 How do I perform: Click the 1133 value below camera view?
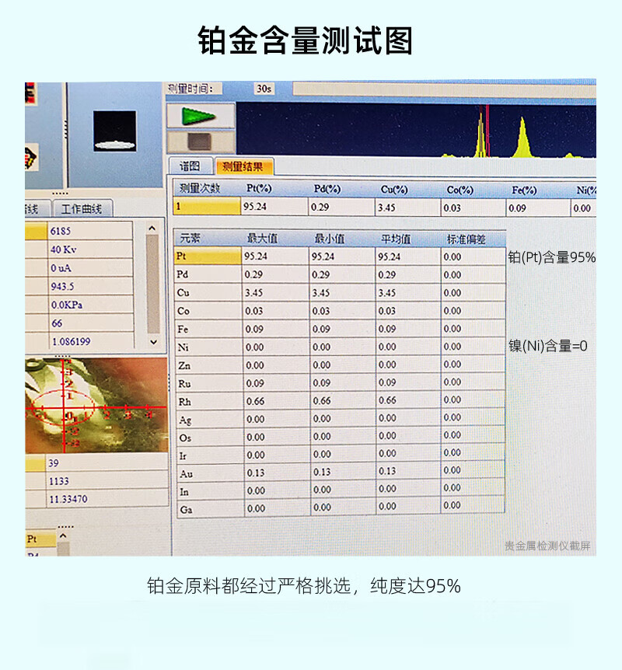pyautogui.click(x=58, y=481)
